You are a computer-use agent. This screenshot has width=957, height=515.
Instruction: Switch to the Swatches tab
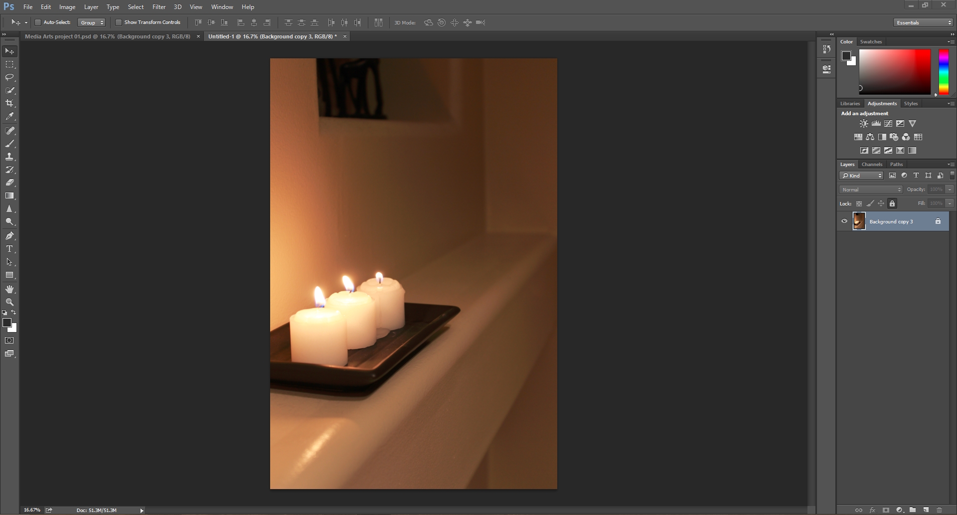coord(871,42)
